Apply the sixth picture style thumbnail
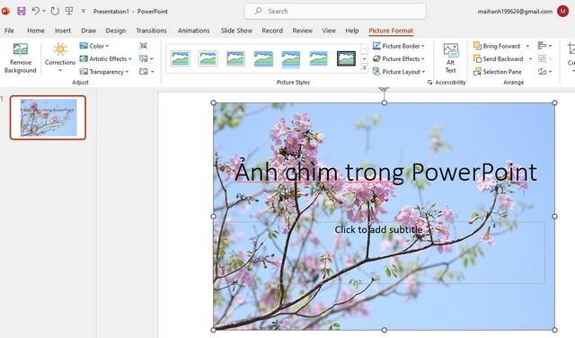 [318, 58]
